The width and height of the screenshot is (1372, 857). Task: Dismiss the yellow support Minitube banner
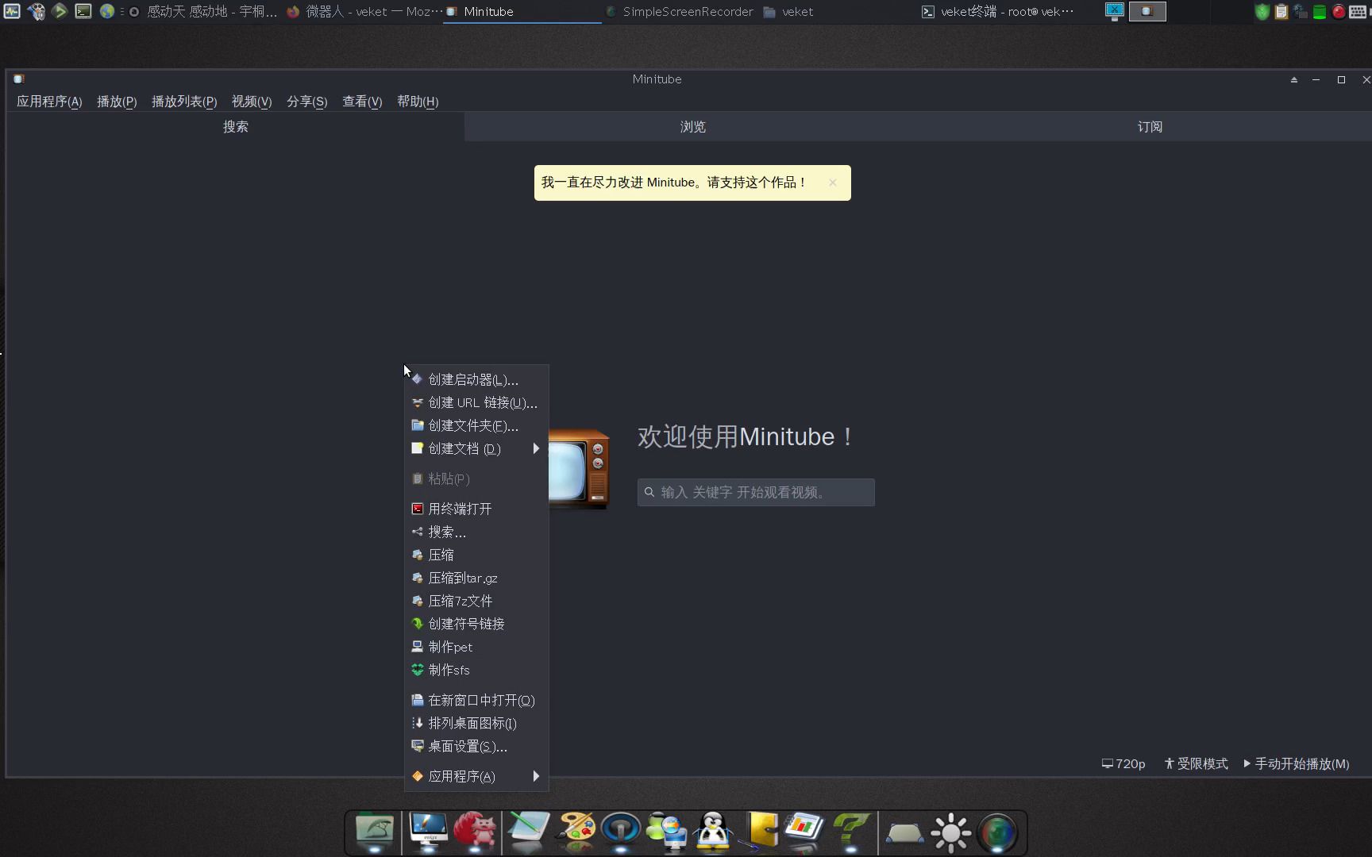pos(832,183)
